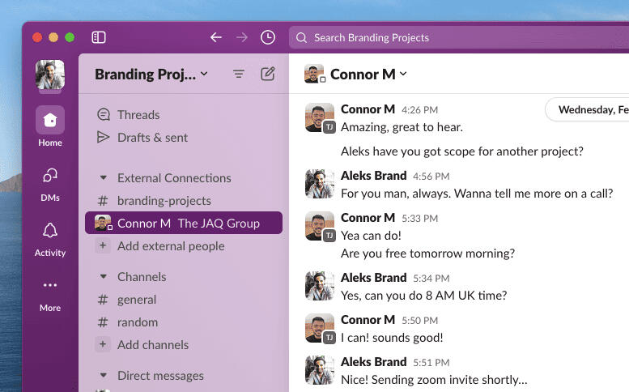Click 'Nice! Sending zoom invite shortly...' message
Screen dimensions: 629x392
point(434,380)
